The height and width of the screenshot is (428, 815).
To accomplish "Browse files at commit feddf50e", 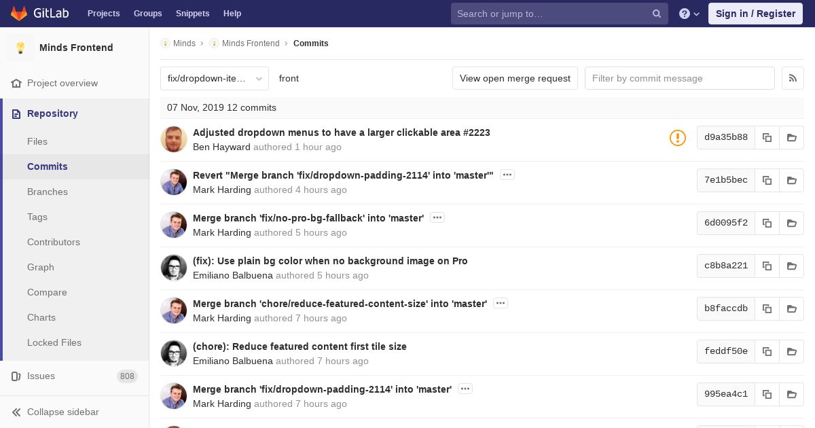I will tap(791, 351).
